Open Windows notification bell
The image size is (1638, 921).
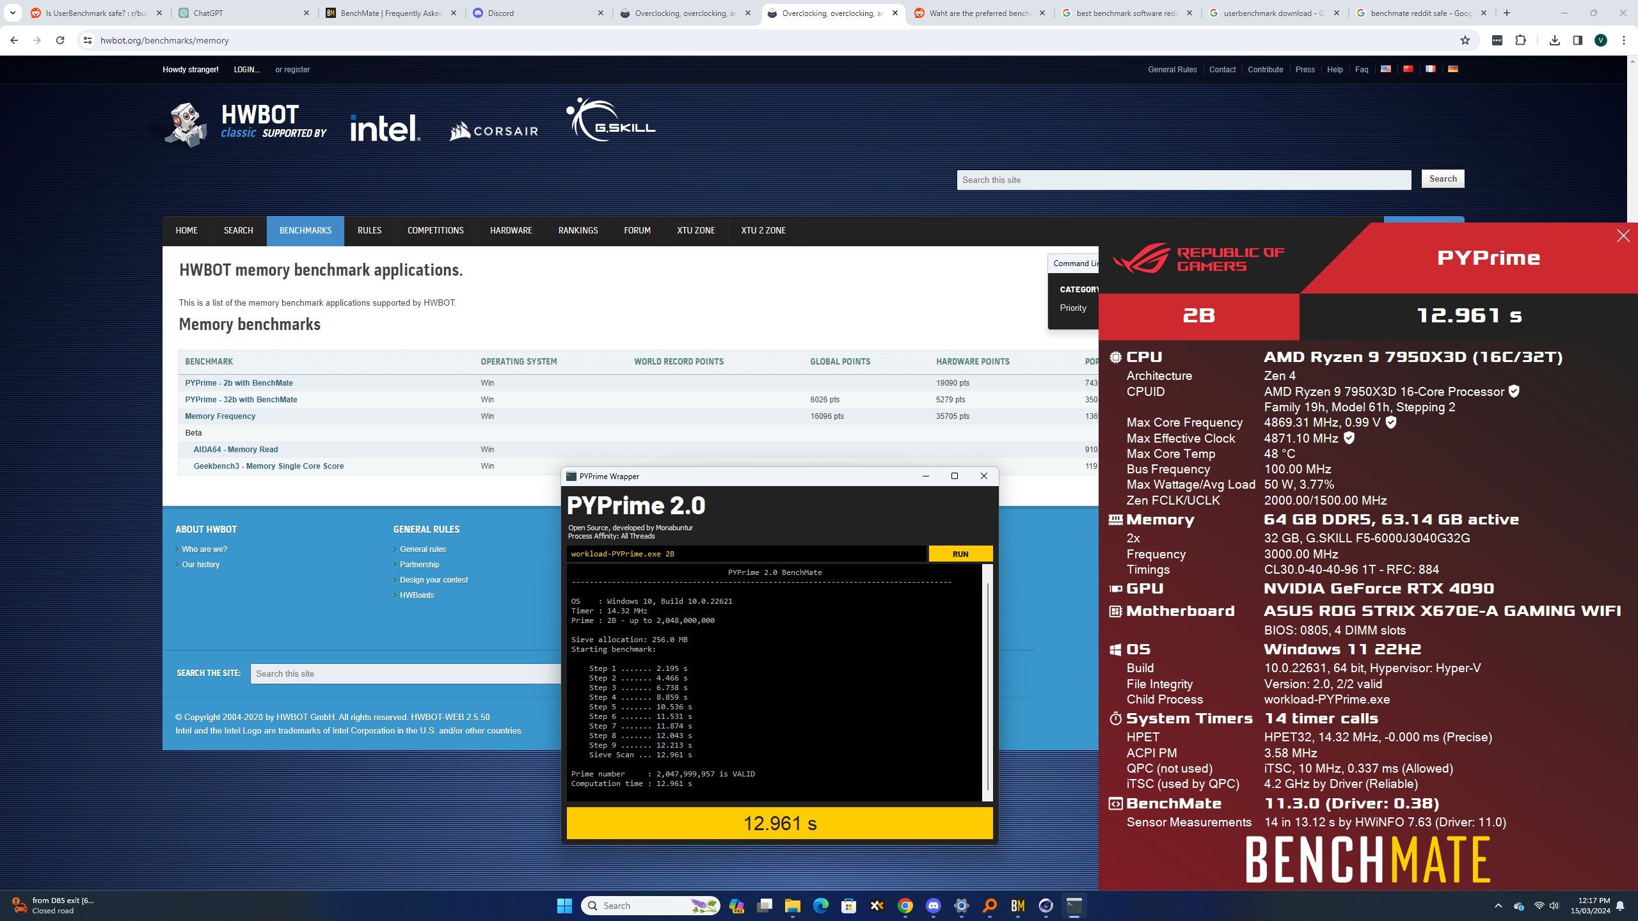pos(1620,906)
